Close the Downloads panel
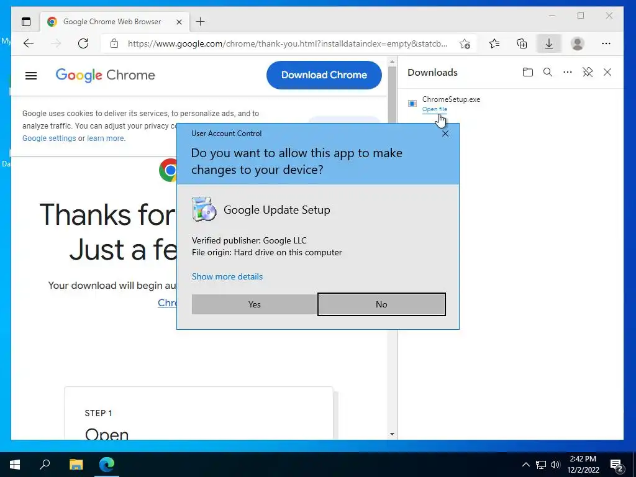Image resolution: width=636 pixels, height=477 pixels. 607,72
